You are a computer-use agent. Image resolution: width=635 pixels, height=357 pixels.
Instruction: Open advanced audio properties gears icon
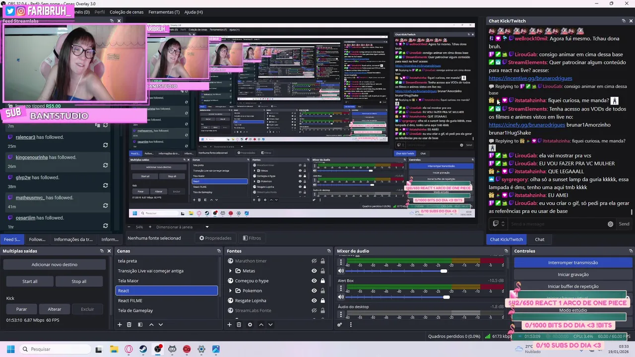click(x=339, y=325)
